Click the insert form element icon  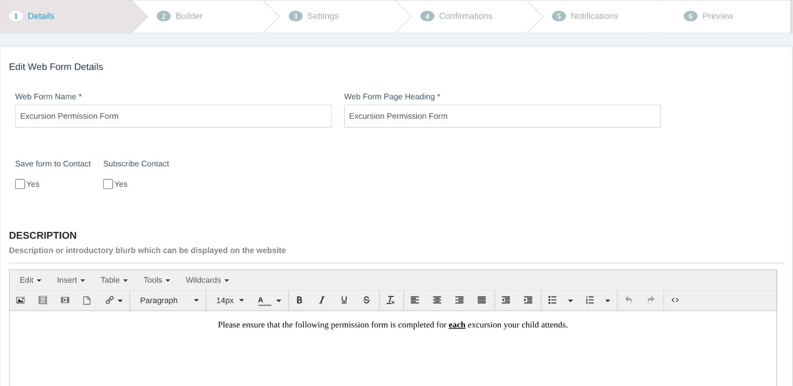(x=42, y=300)
